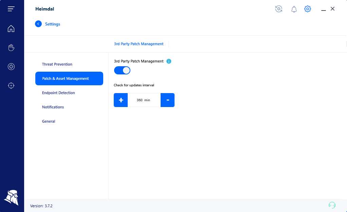Go to the Home sidebar icon
This screenshot has height=212, width=347.
(11, 29)
